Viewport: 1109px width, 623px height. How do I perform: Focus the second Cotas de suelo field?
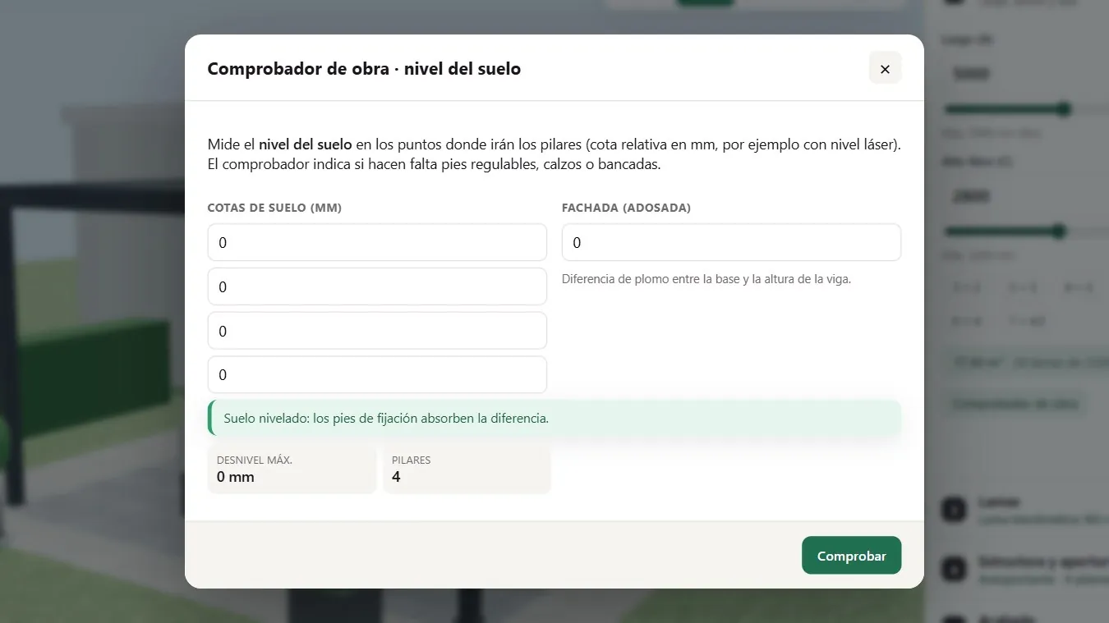(x=377, y=286)
